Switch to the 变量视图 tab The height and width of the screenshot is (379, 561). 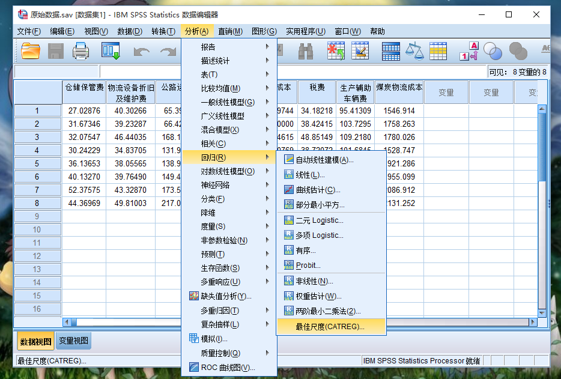[73, 341]
